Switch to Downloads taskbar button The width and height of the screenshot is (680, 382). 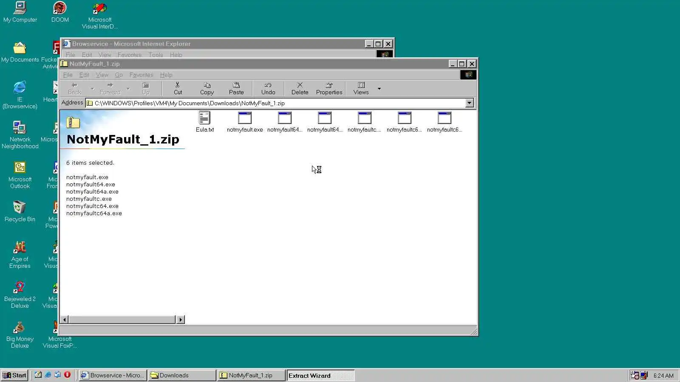pos(182,375)
